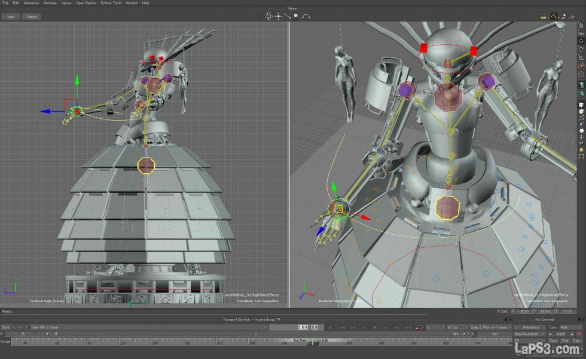Toggle the Story mode button

(x=5, y=327)
